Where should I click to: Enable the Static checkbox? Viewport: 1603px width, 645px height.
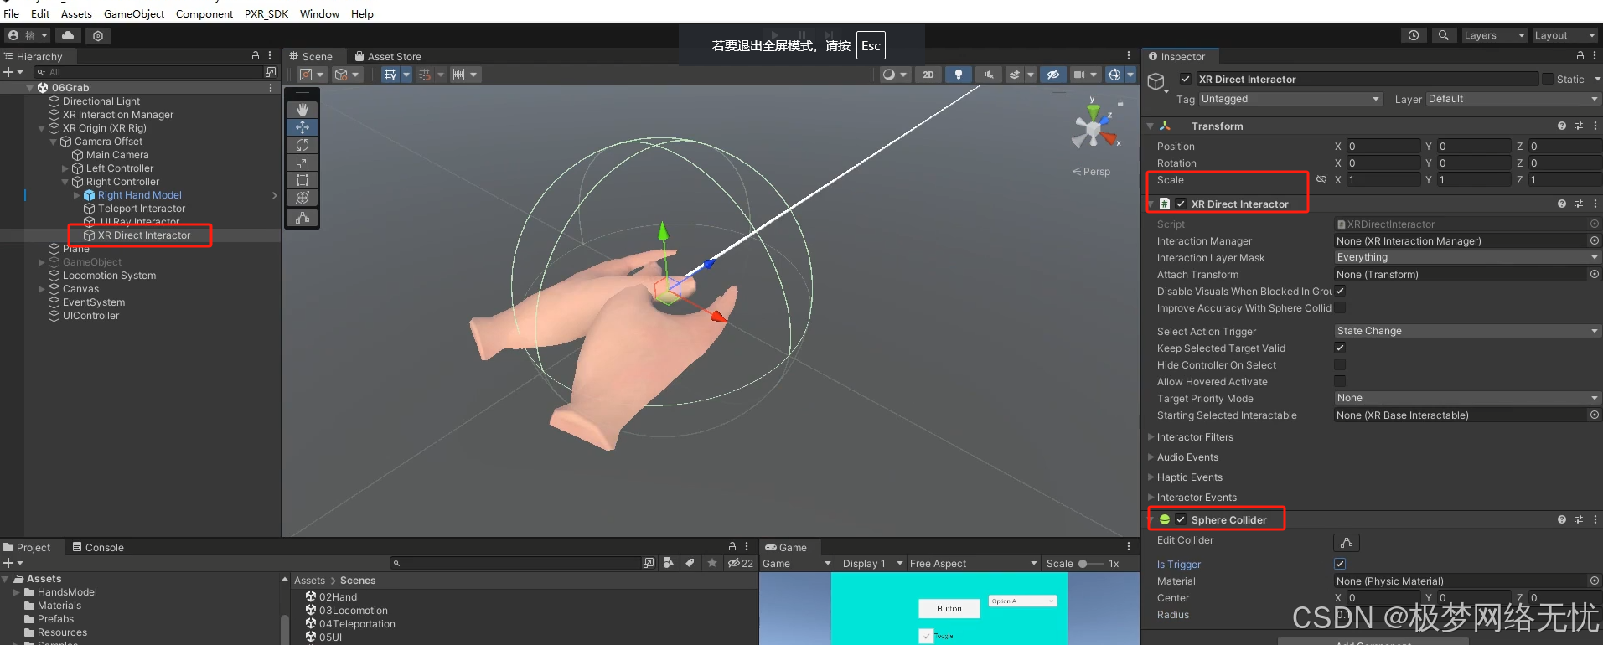(x=1547, y=79)
